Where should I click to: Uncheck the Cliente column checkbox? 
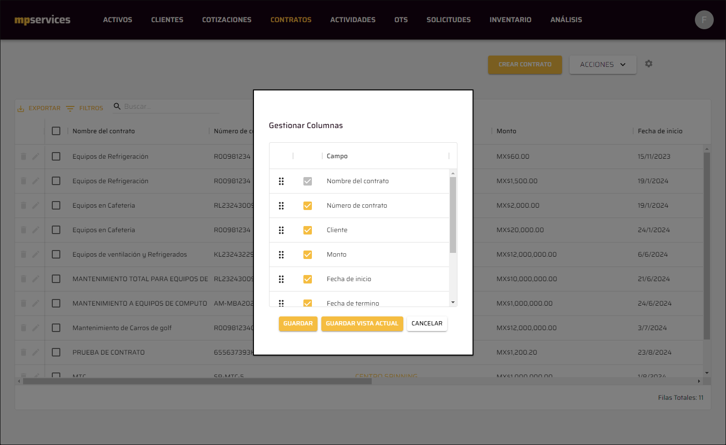click(x=308, y=230)
